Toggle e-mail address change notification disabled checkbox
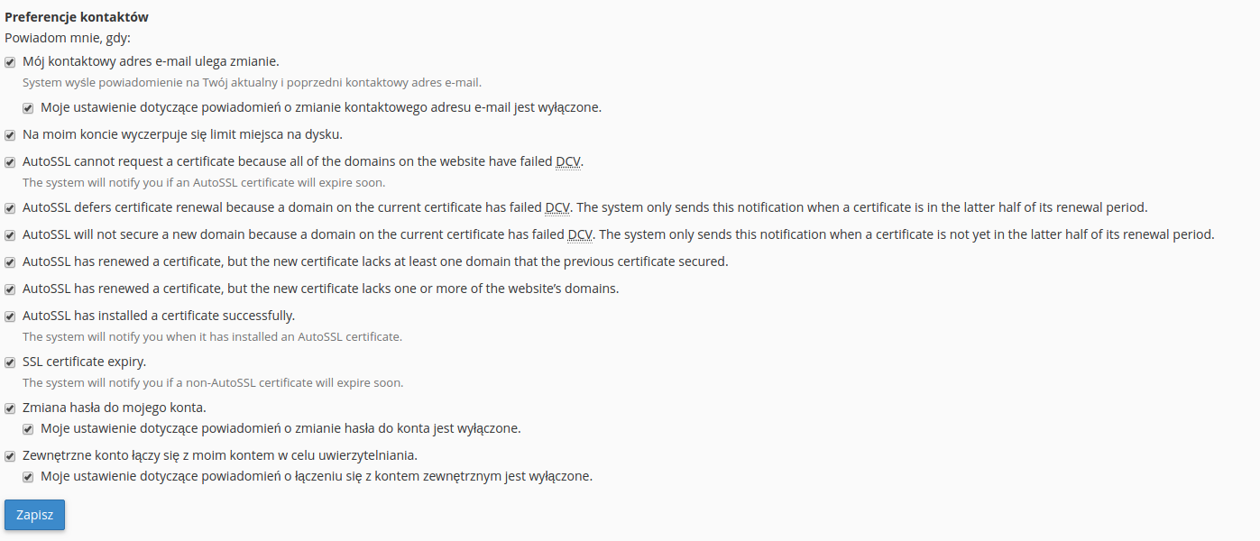 pos(28,108)
